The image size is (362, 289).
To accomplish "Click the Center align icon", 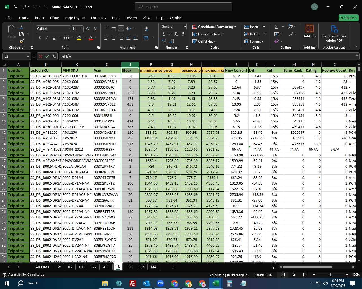I will [x=114, y=38].
